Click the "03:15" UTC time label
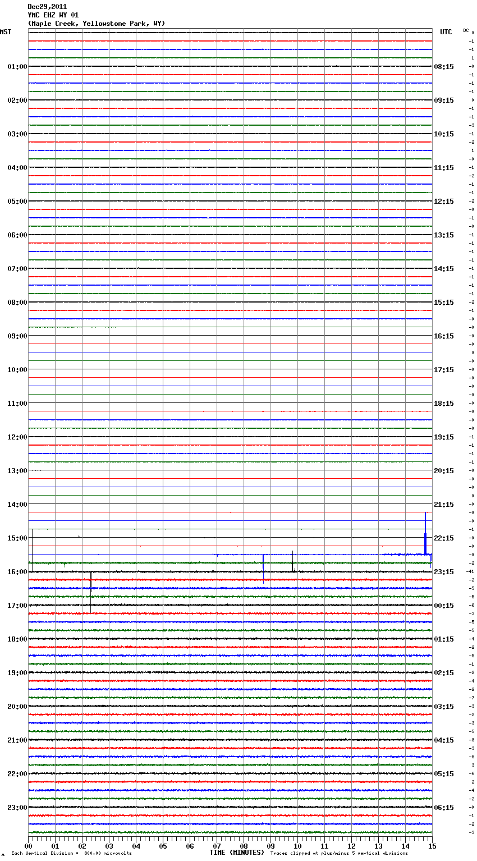Image resolution: width=477 pixels, height=861 pixels. click(x=444, y=707)
